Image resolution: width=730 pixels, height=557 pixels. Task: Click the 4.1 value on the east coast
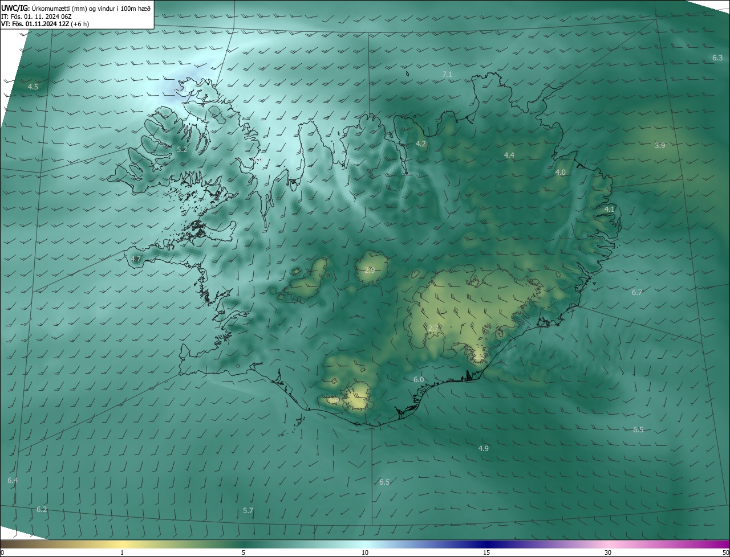point(610,209)
